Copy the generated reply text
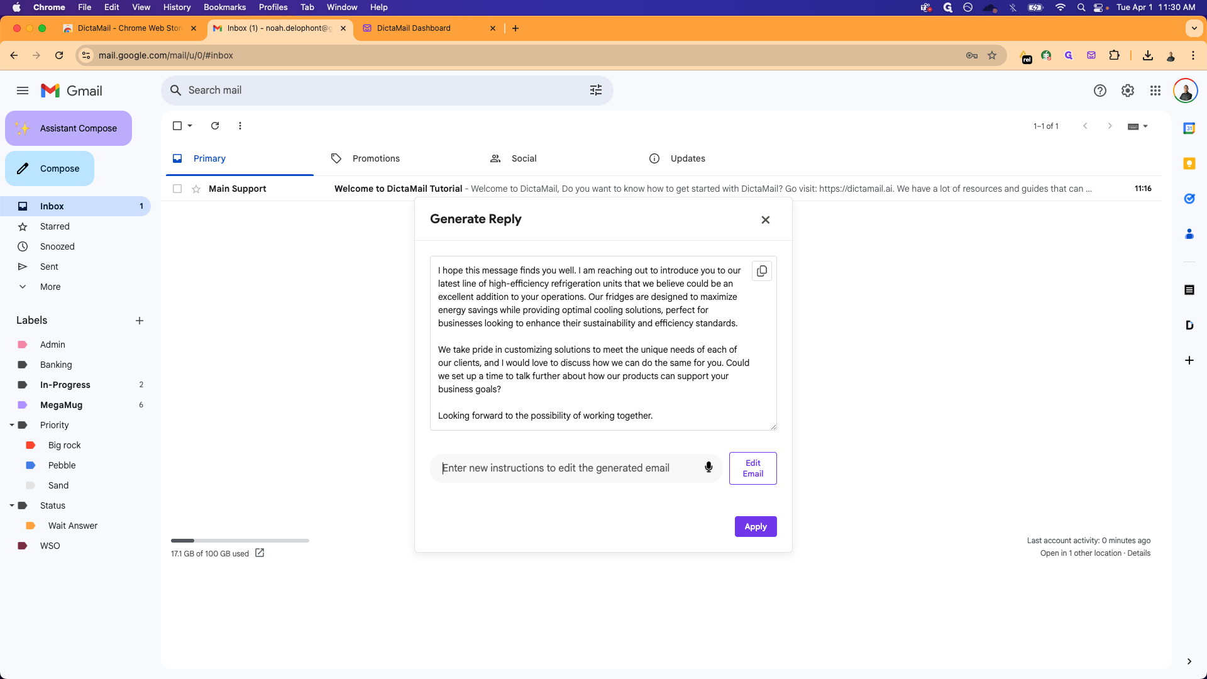This screenshot has width=1207, height=679. coord(761,271)
